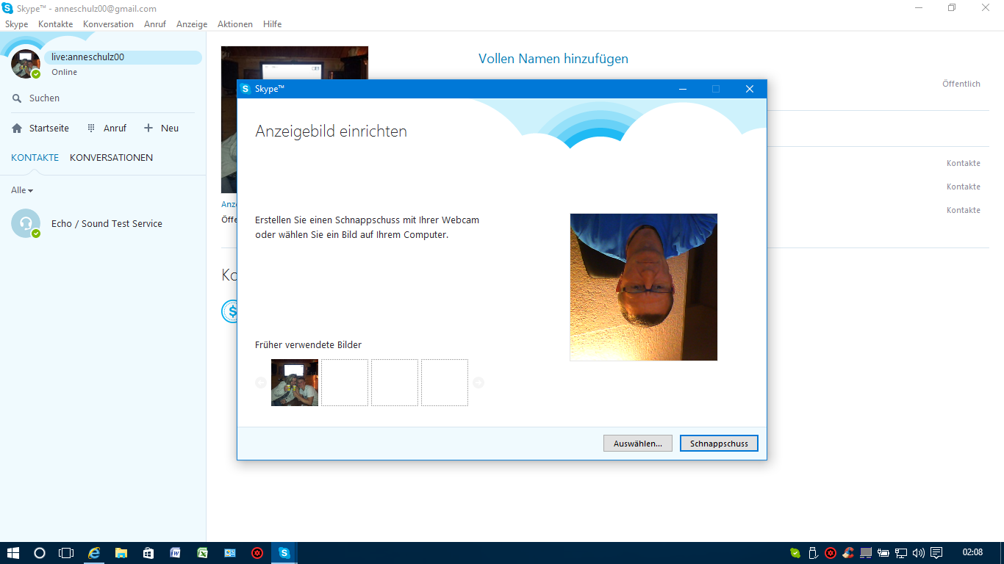This screenshot has height=564, width=1004.
Task: Click the Suchen search field
Action: [x=103, y=98]
